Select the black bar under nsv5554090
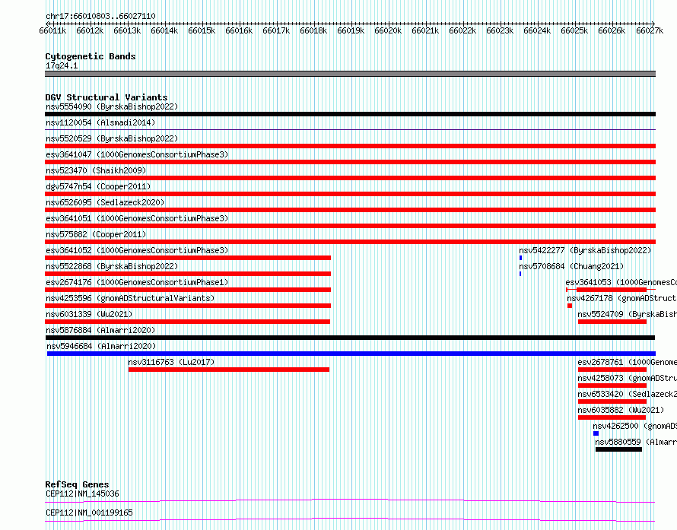677x530 pixels. (x=350, y=114)
